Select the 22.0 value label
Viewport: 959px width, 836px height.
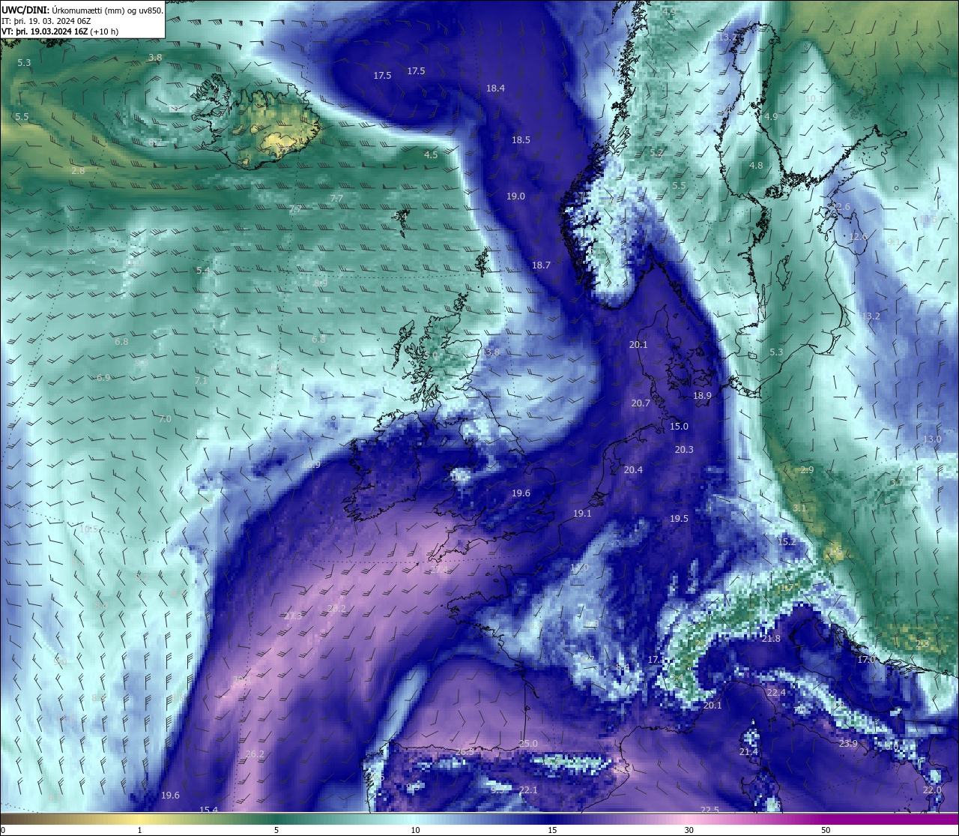(932, 790)
